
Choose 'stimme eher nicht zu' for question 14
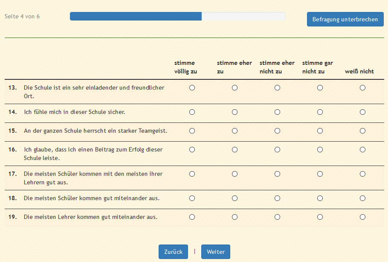coord(278,112)
